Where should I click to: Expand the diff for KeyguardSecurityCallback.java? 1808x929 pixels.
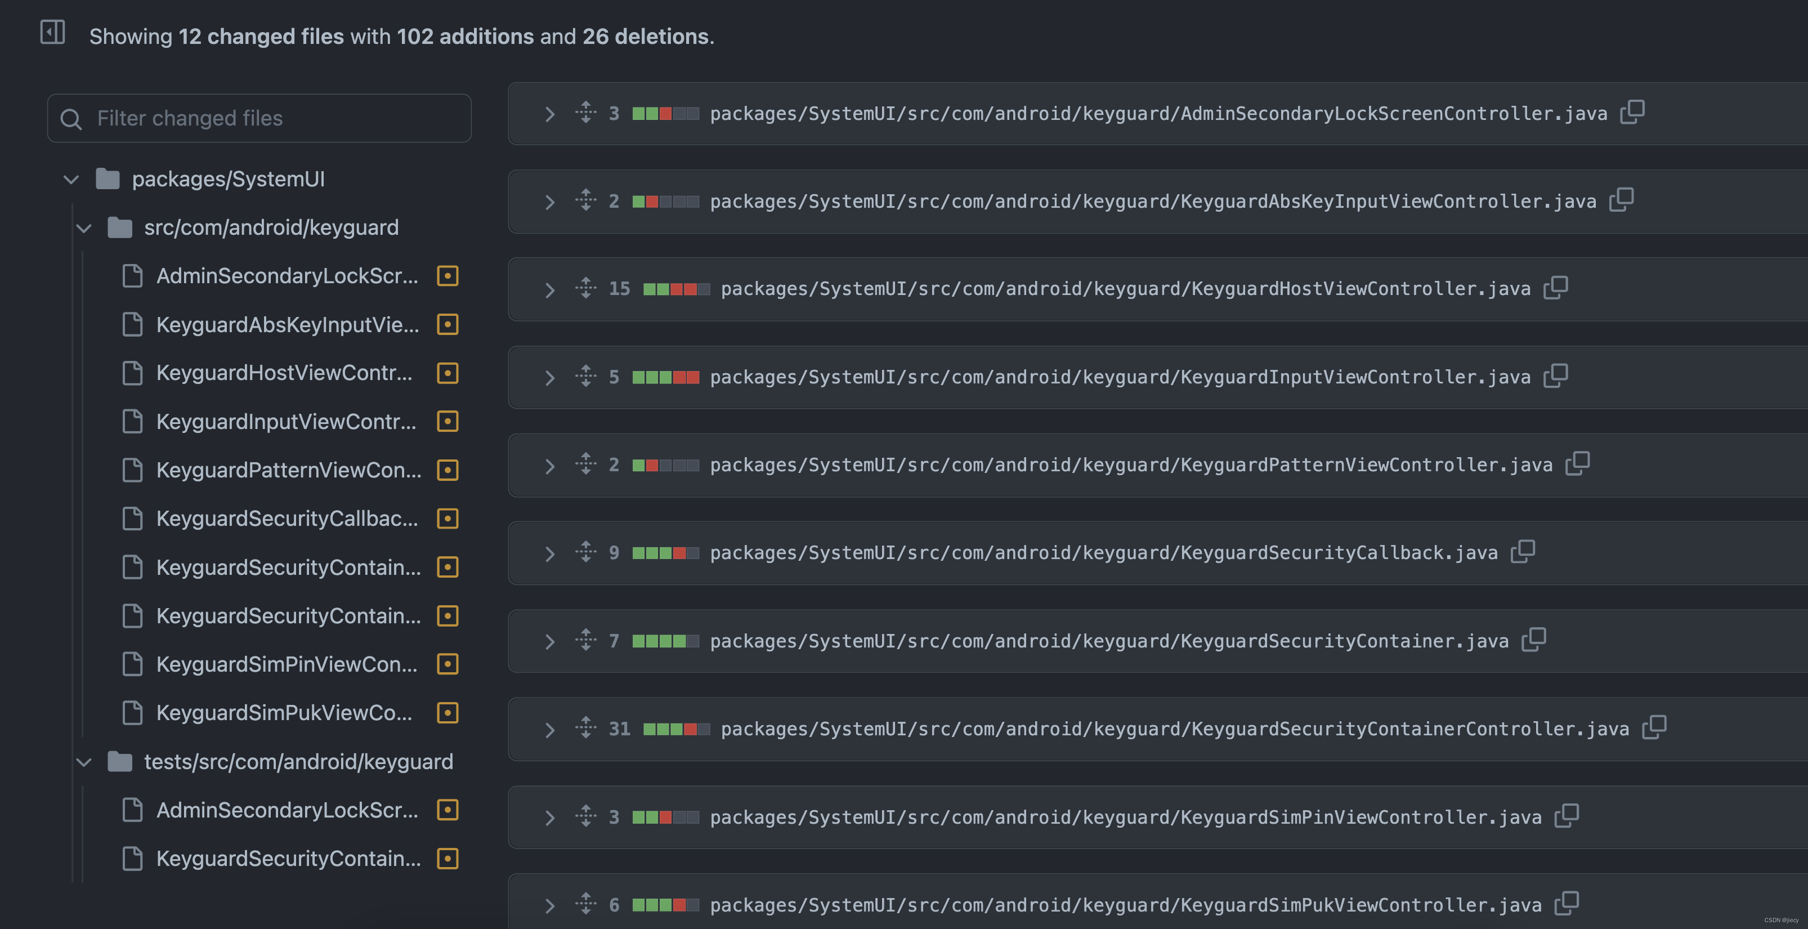548,552
